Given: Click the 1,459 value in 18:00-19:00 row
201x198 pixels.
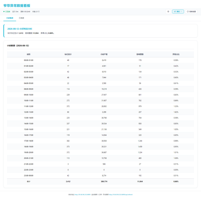Looking at the screenshot, I should [x=140, y=147].
